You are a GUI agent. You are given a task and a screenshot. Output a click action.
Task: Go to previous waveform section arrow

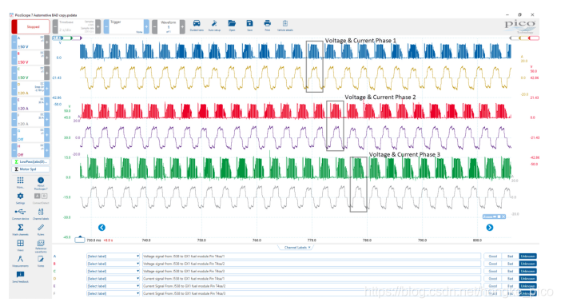tap(101, 228)
